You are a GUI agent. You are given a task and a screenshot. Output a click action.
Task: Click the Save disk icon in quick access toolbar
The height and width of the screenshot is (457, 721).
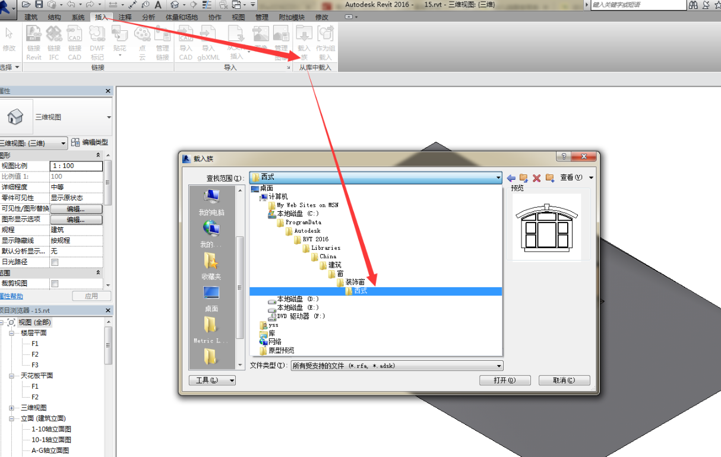click(x=39, y=4)
